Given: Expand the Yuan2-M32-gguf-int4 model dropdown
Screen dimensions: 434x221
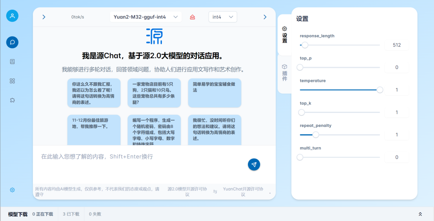Looking at the screenshot, I should 145,17.
